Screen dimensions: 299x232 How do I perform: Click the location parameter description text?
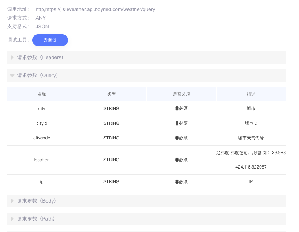[251, 160]
